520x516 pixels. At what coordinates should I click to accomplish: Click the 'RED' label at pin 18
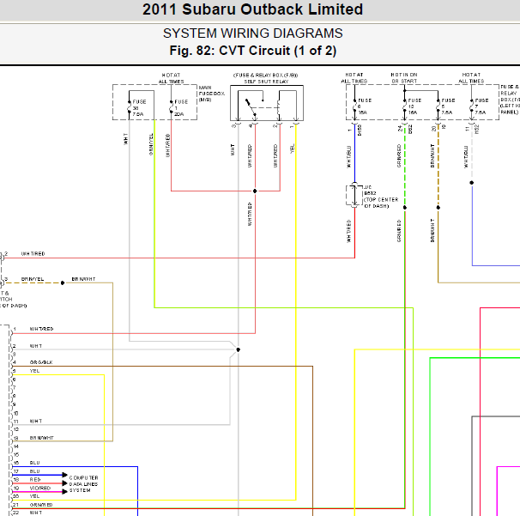point(35,479)
